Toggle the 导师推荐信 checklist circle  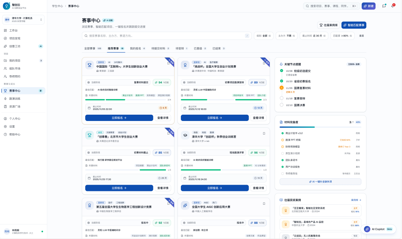click(x=283, y=173)
